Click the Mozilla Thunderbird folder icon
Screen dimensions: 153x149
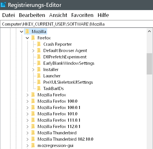click(x=33, y=133)
